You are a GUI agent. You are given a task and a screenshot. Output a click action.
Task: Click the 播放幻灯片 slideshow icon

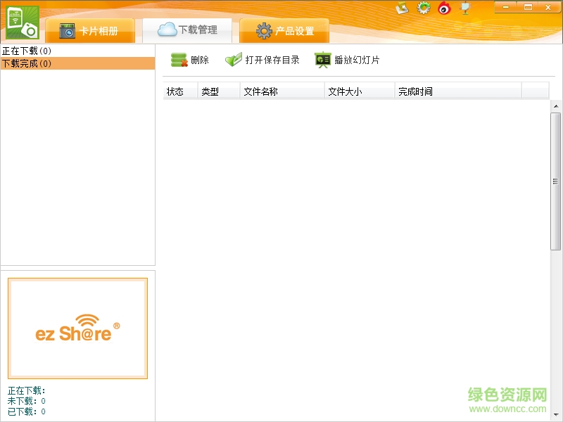(x=323, y=59)
